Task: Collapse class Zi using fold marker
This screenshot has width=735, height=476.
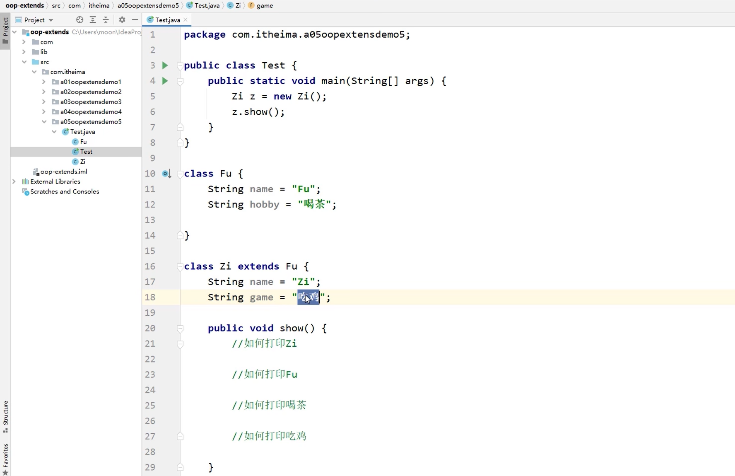Action: pyautogui.click(x=180, y=267)
